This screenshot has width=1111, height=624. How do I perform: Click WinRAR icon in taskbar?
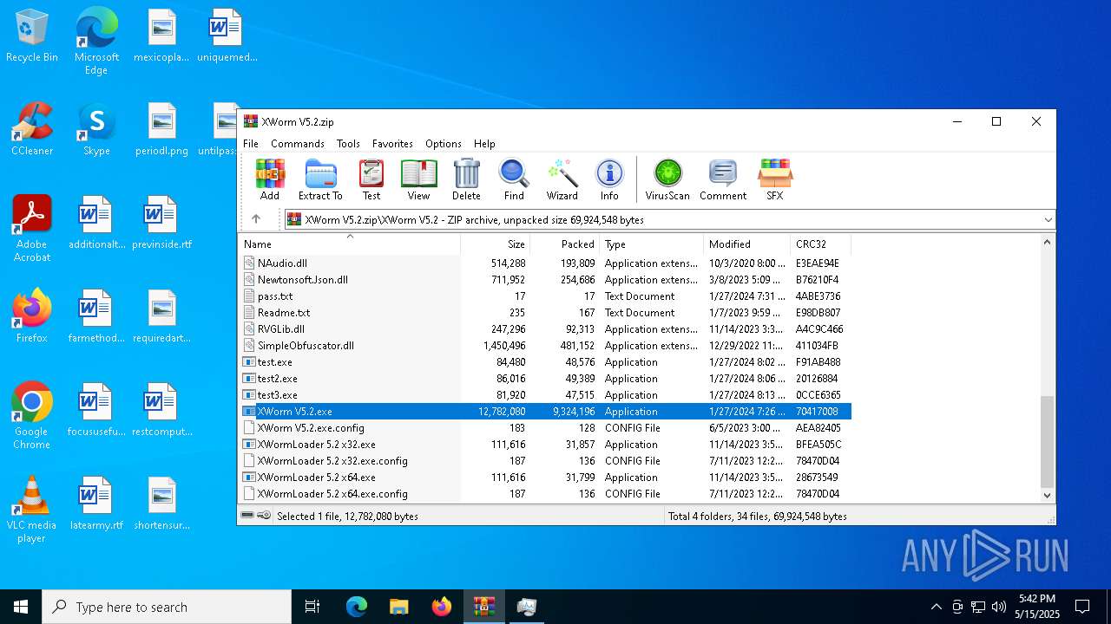483,607
